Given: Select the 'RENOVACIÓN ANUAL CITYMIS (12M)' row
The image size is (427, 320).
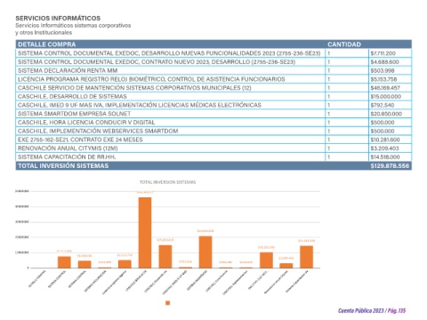Looking at the screenshot, I should [x=213, y=148].
